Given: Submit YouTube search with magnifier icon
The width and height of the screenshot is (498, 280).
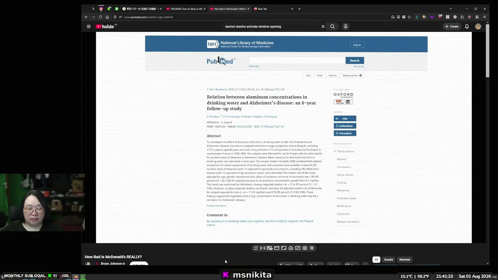Looking at the screenshot, I should click(x=332, y=26).
